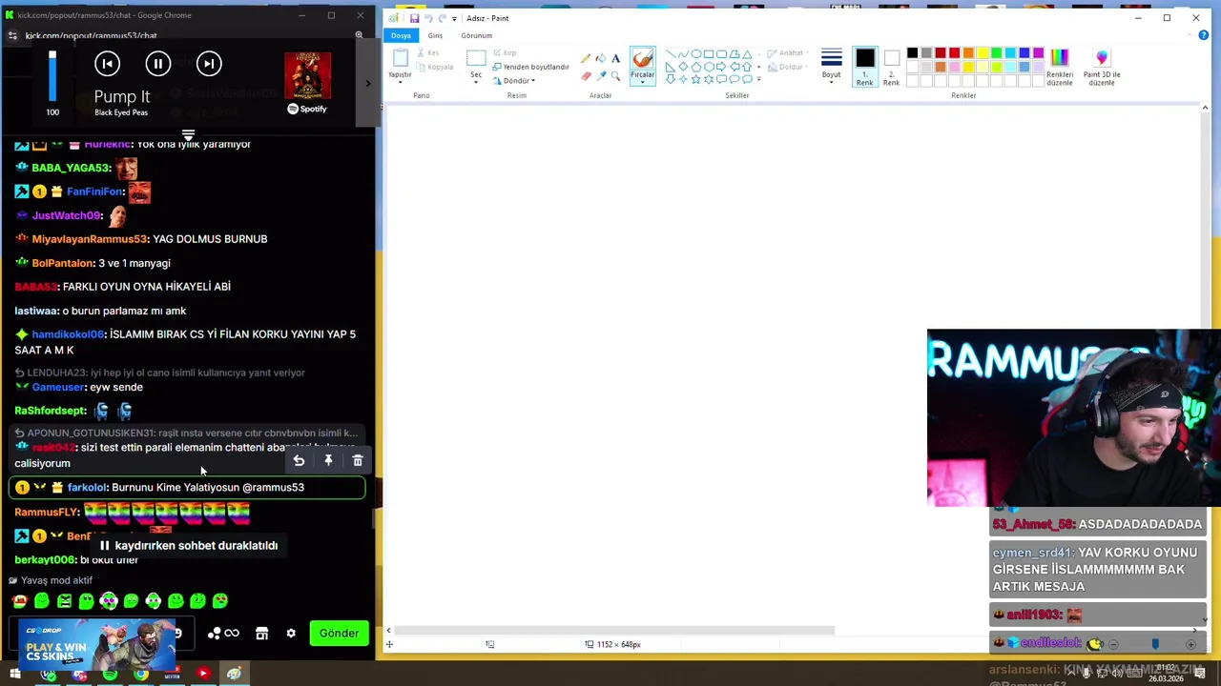
Task: Expand the Fırçalar brushes dropdown arrow
Action: (642, 81)
